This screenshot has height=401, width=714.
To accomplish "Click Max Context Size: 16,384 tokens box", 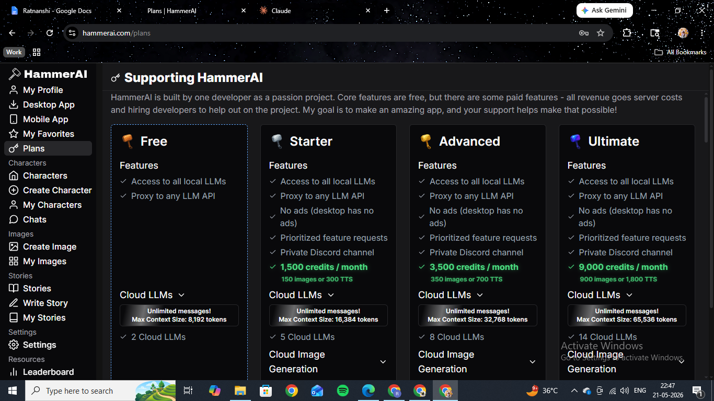I will 328,315.
